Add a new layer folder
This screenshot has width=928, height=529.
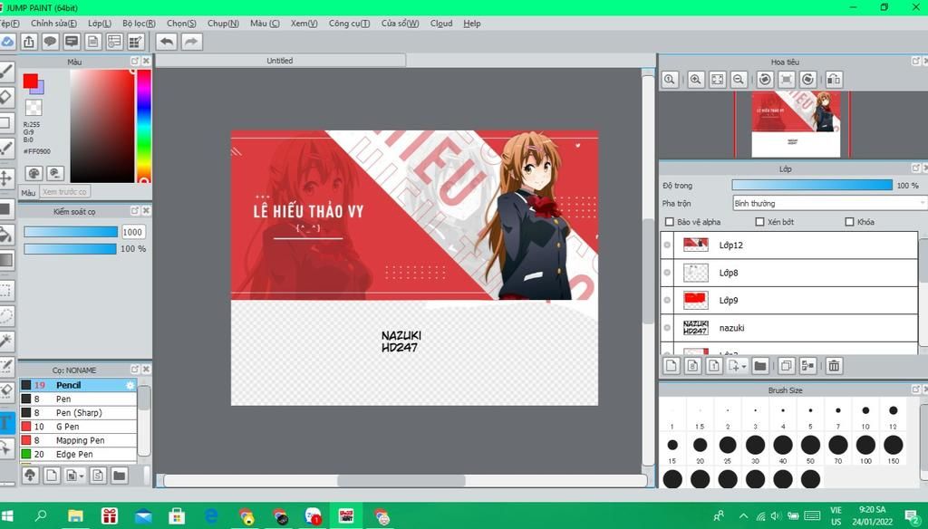(x=760, y=366)
